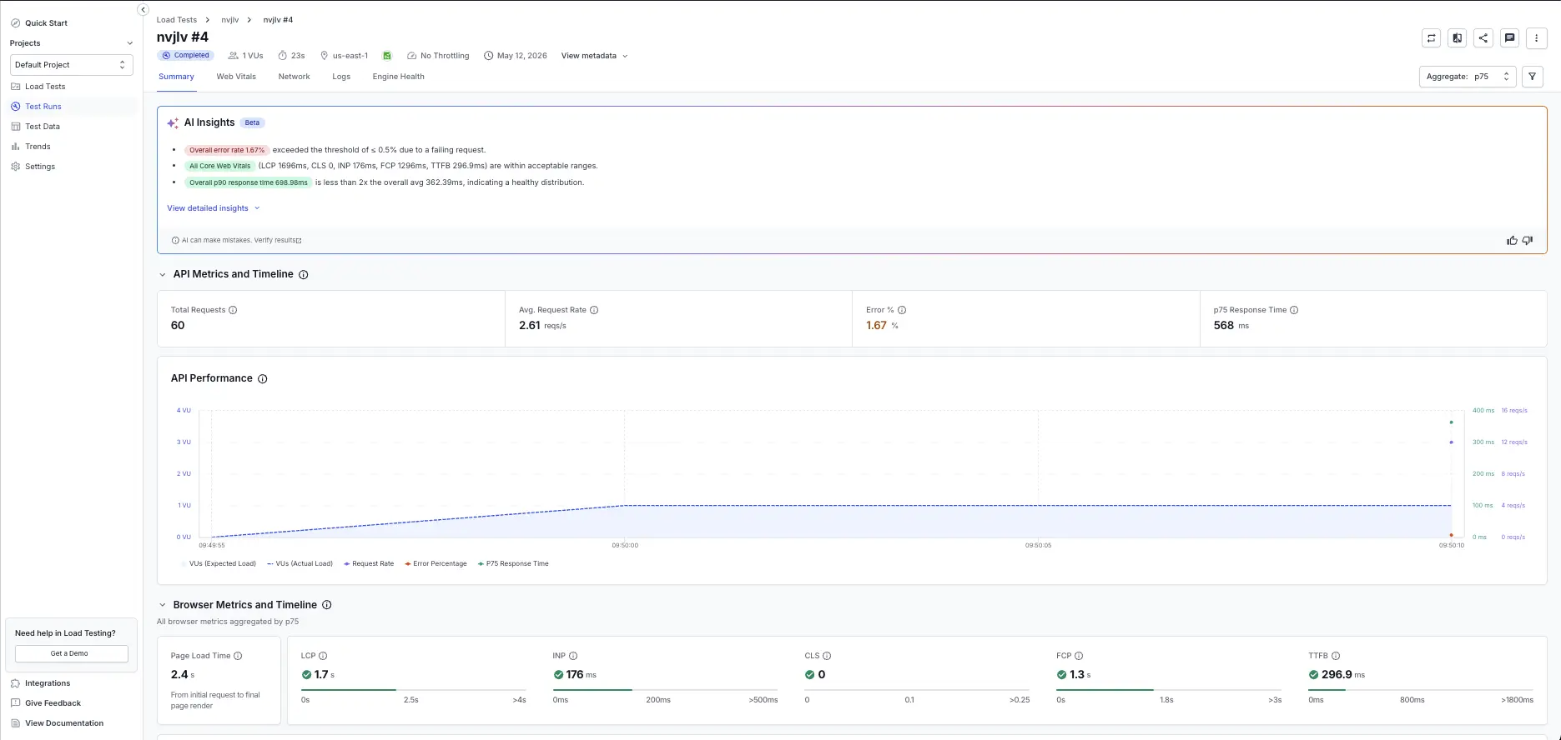Click the Get a Demo button
Image resolution: width=1561 pixels, height=740 pixels.
coord(72,654)
